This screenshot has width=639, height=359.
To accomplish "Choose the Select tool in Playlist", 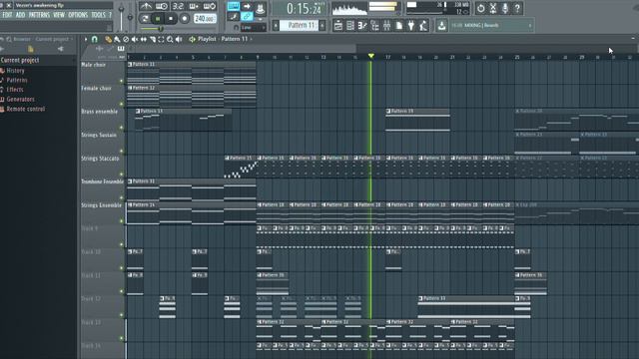I will click(x=161, y=39).
